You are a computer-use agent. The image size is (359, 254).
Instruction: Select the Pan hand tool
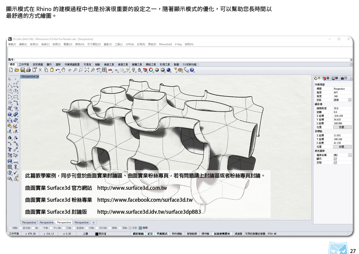click(64, 70)
